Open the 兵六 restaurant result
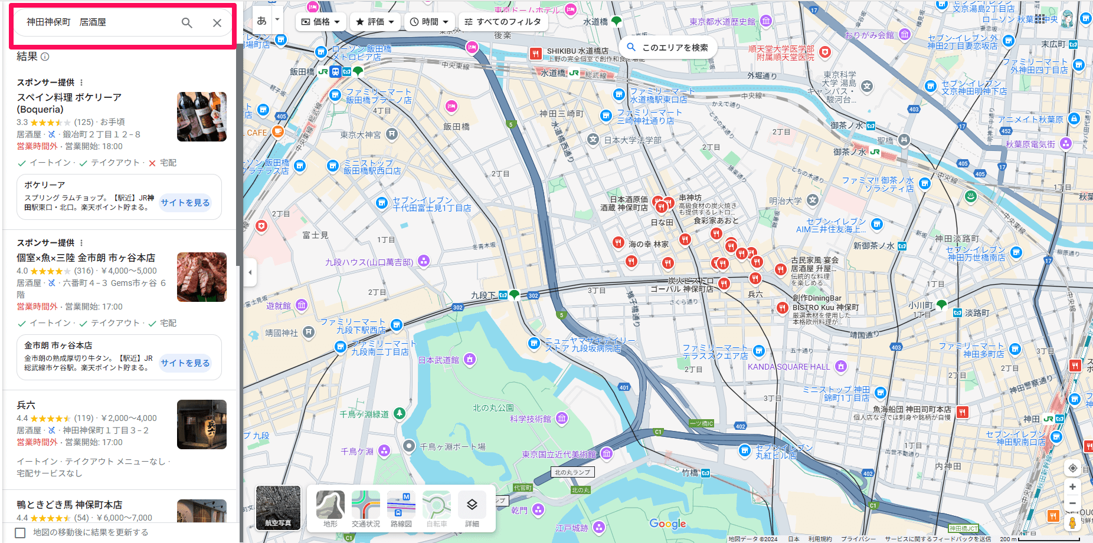This screenshot has width=1093, height=543. click(x=26, y=405)
